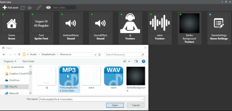The height and width of the screenshot is (111, 232).
Task: Navigate to SimpleAudio in the breadcrumb path
Action: [x=49, y=54]
